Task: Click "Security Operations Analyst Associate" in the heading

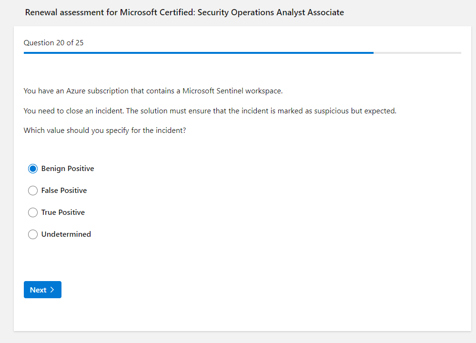Action: pos(270,12)
